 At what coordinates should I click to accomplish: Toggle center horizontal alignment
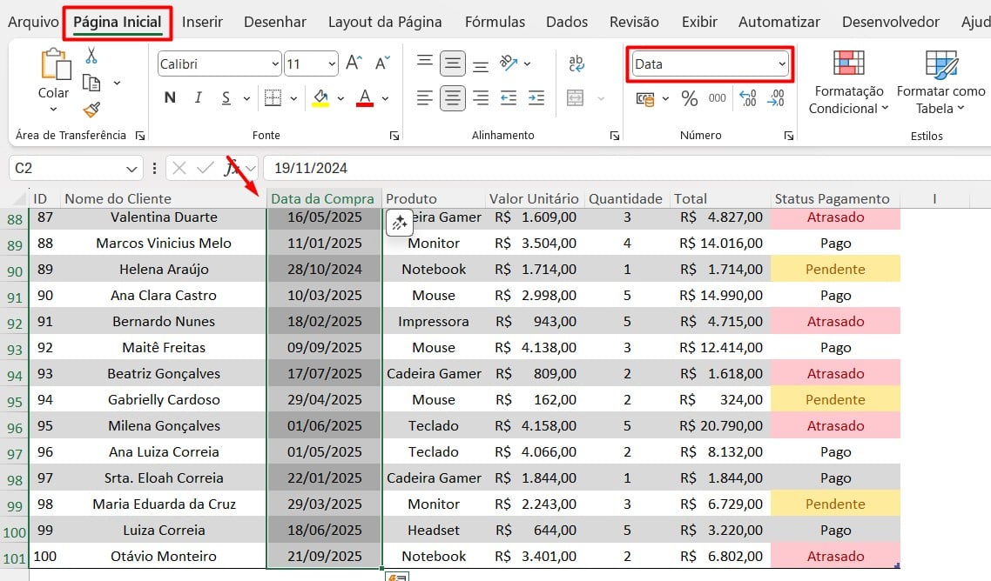[452, 97]
